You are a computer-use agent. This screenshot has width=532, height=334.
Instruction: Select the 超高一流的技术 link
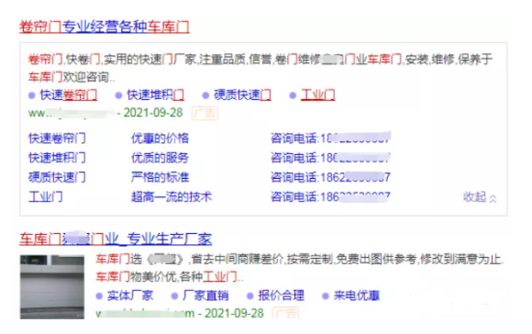[x=172, y=196]
